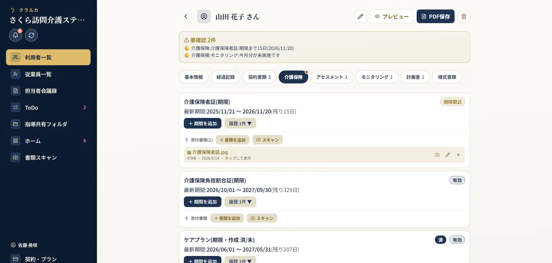Switch to the 経過記録 tab
Screen dimensions: 552x263
tap(226, 77)
